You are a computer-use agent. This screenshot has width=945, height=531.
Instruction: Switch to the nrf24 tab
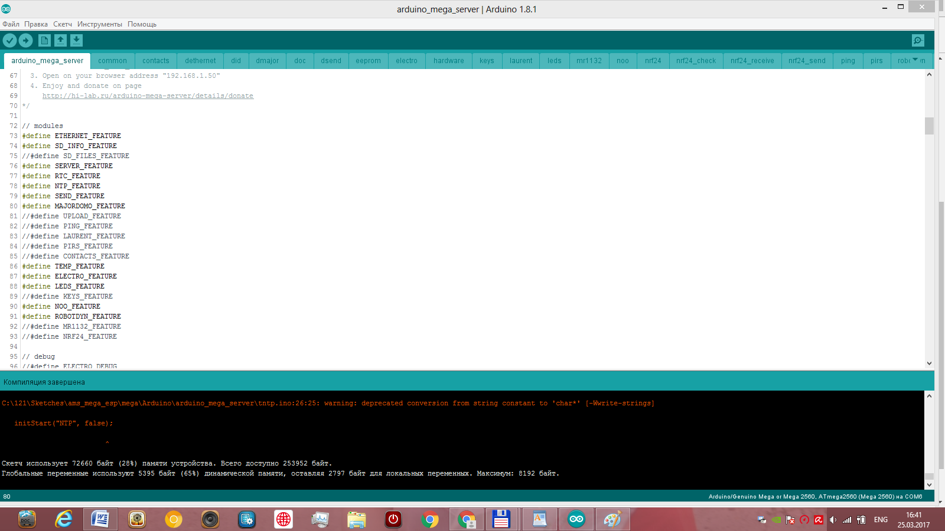(x=653, y=61)
